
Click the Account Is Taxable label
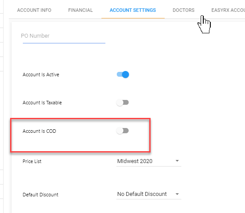(42, 103)
